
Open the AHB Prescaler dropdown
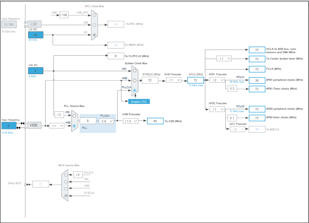point(174,80)
